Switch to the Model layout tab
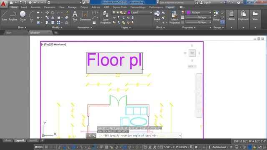 point(8,140)
